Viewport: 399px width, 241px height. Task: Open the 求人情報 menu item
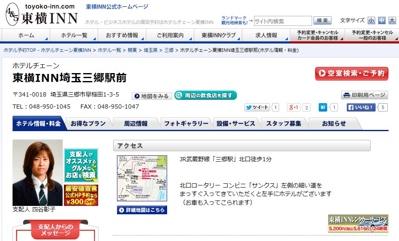coord(266,36)
